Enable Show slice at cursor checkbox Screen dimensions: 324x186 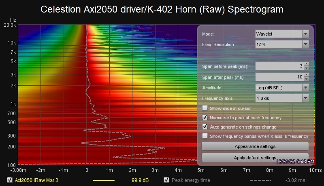(x=205, y=108)
